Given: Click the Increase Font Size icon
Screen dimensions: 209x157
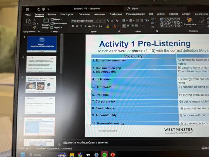Looking at the screenshot, I should 108,21.
